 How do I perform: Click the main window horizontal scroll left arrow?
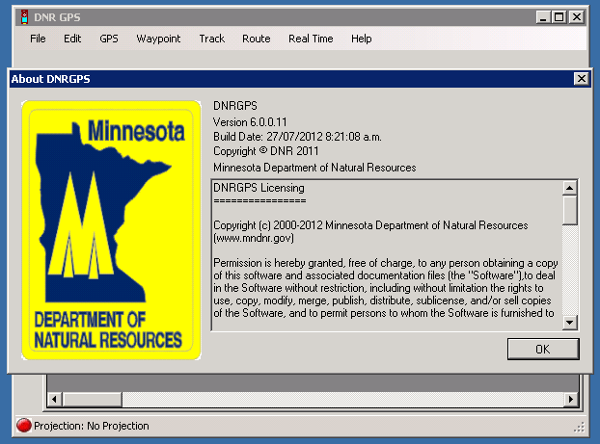tap(54, 400)
